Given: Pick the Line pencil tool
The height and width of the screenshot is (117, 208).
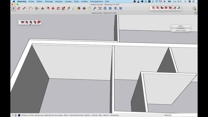Looking at the screenshot, I should coord(24,8).
